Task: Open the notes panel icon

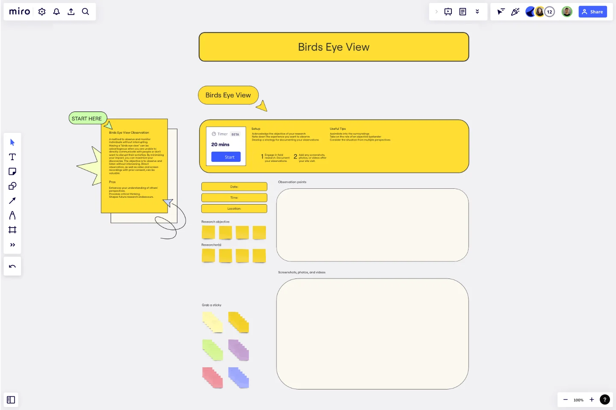Action: click(463, 12)
